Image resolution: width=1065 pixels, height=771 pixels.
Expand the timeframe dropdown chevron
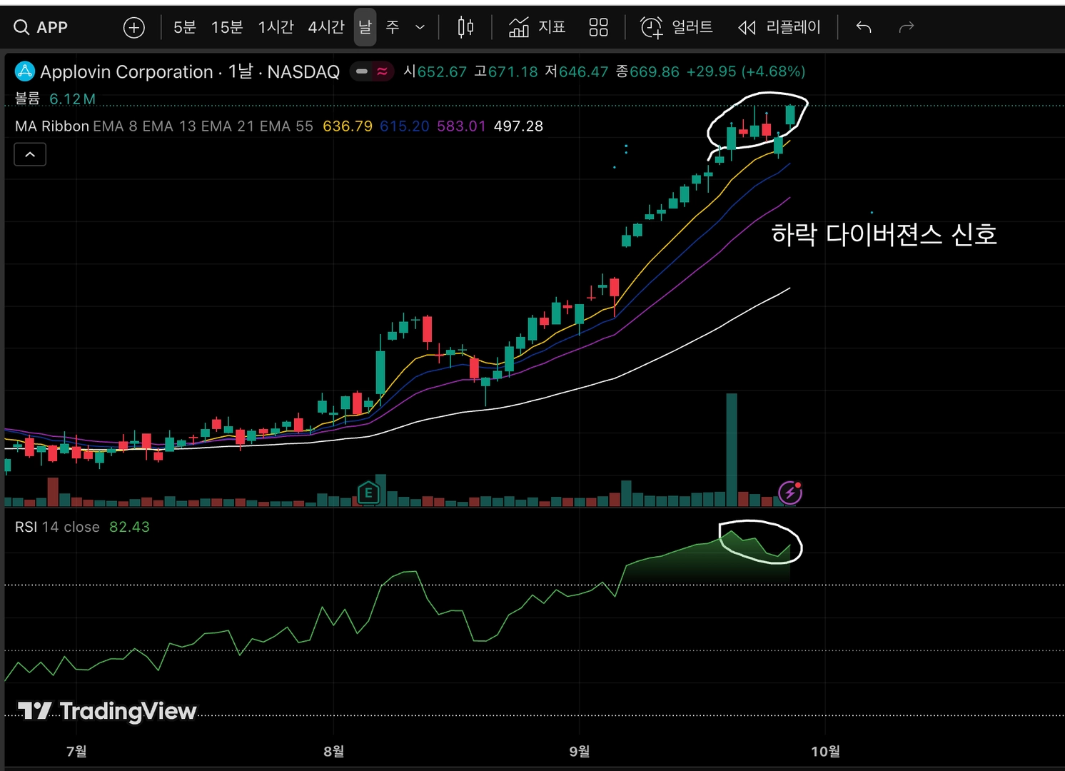(420, 27)
